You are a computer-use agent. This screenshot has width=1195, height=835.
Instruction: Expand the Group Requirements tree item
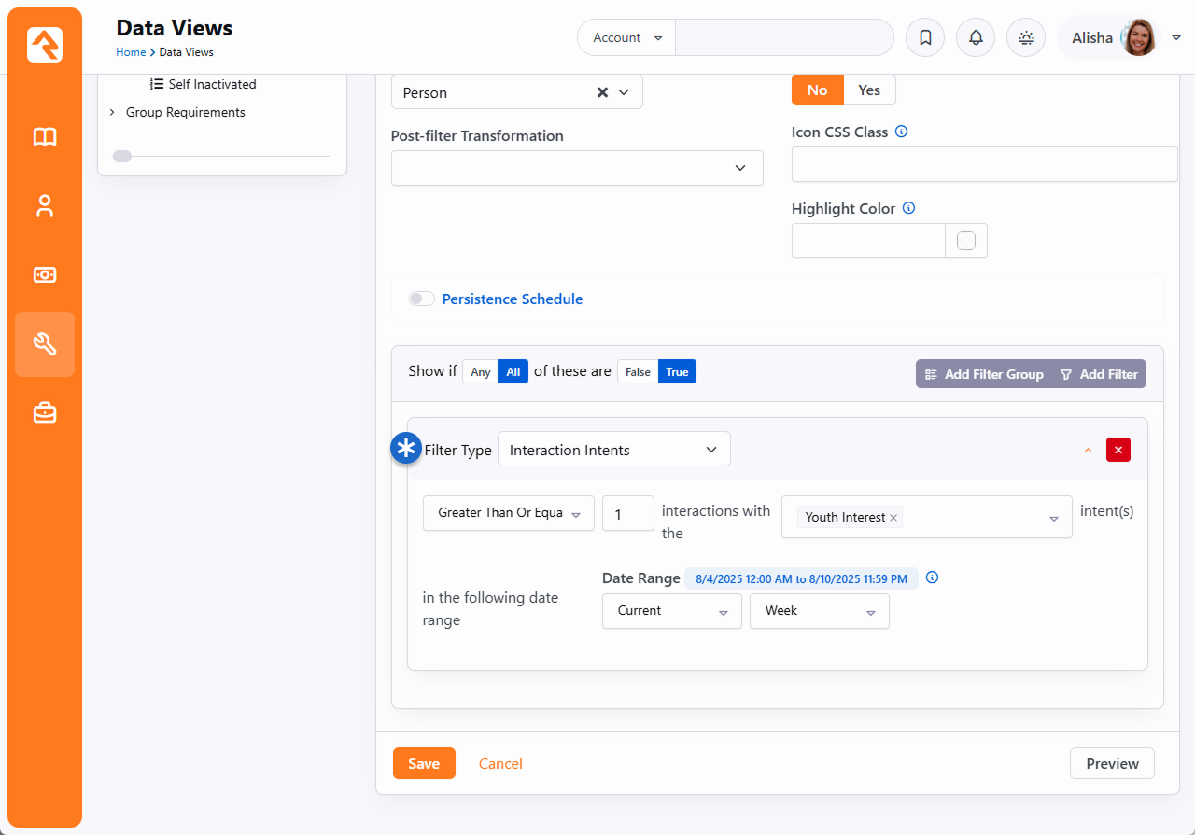(x=112, y=112)
